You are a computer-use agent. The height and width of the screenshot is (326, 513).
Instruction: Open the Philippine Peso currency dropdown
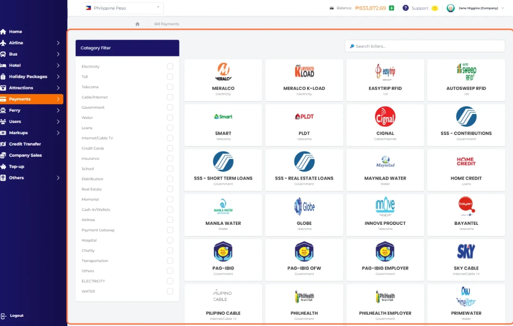click(122, 8)
